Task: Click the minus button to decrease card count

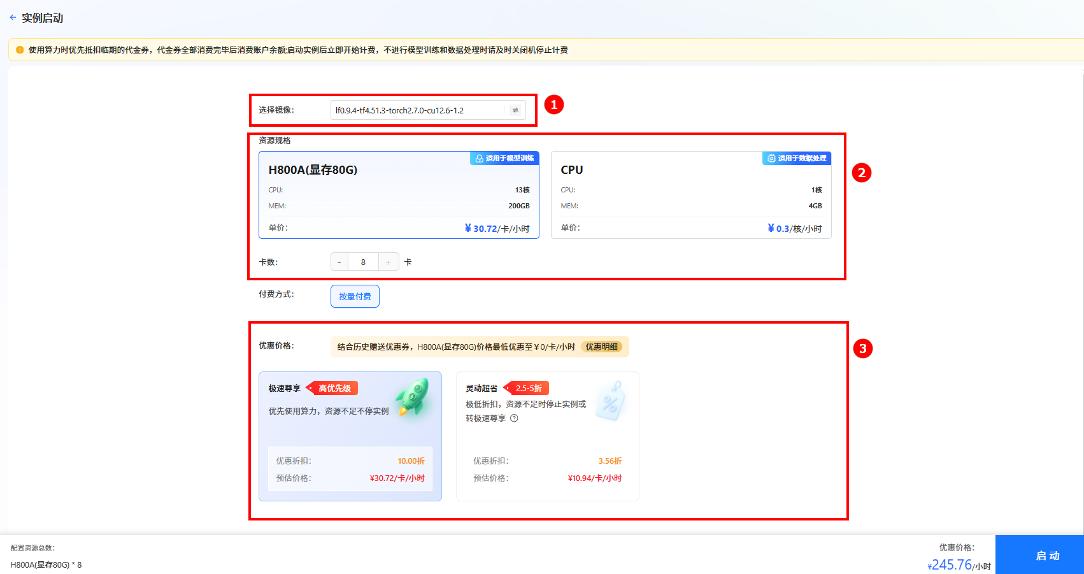Action: pyautogui.click(x=339, y=261)
